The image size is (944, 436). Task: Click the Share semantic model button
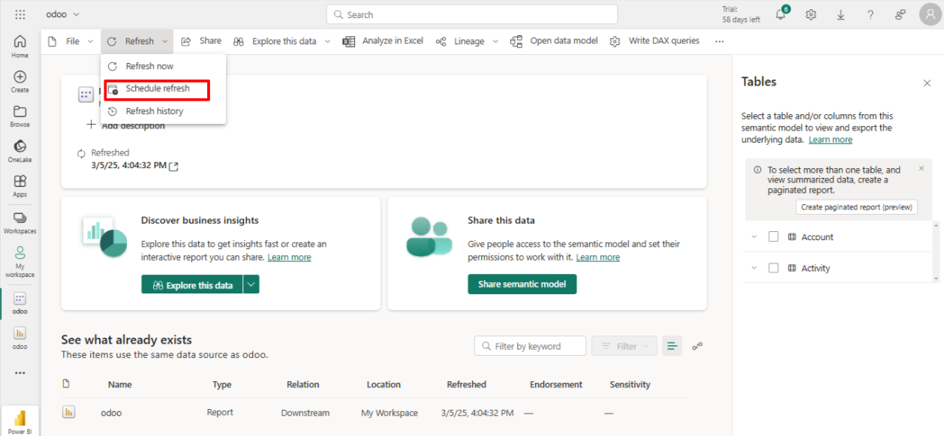pos(522,284)
